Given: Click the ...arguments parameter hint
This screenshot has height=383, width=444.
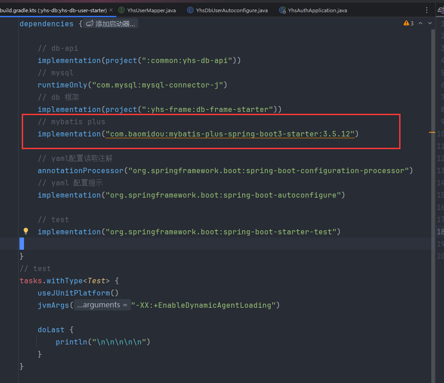Looking at the screenshot, I should coord(102,305).
